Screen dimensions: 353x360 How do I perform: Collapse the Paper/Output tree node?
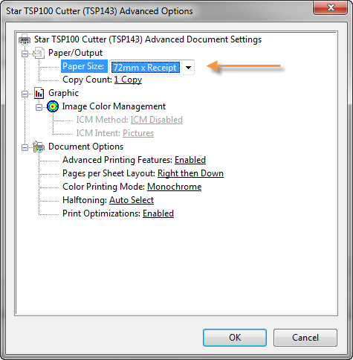[x=25, y=54]
